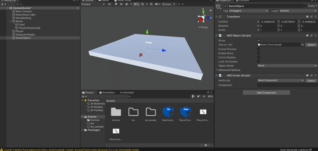Toggle hidden packages count icon showing 6

[210, 97]
